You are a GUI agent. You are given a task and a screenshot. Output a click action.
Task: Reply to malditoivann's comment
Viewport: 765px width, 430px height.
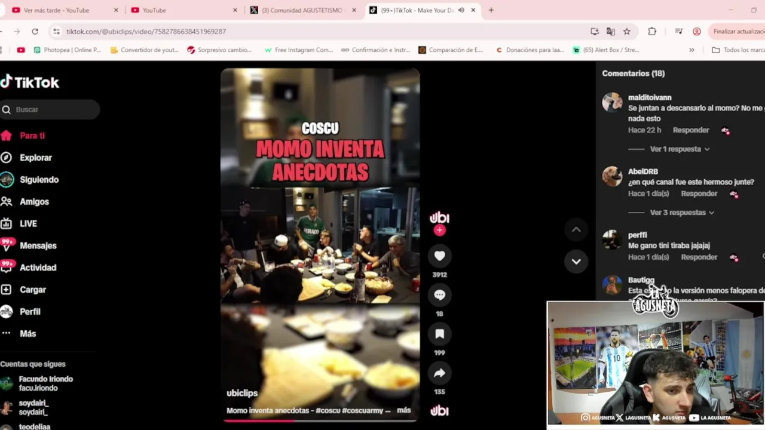[x=691, y=130]
